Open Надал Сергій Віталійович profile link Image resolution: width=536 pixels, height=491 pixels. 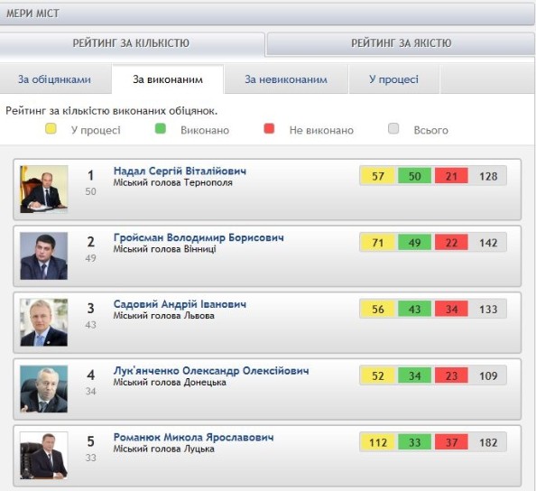[x=180, y=171]
